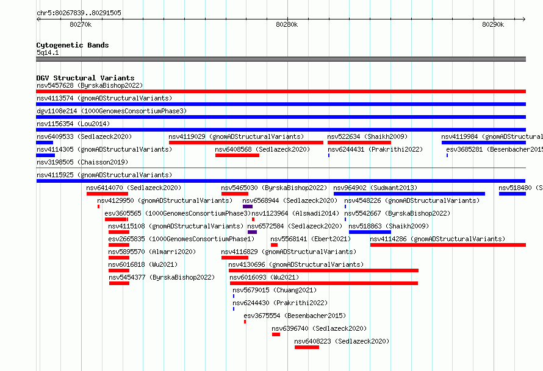
Task: Click nsv1123964 (Alsmadi2014) label
Action: (x=295, y=213)
